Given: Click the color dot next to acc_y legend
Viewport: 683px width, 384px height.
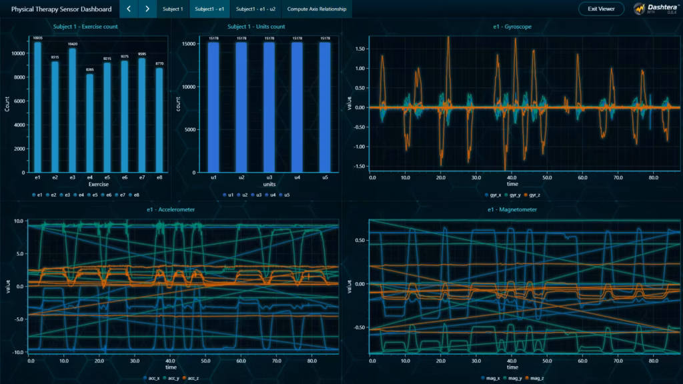Looking at the screenshot, I should [x=165, y=378].
